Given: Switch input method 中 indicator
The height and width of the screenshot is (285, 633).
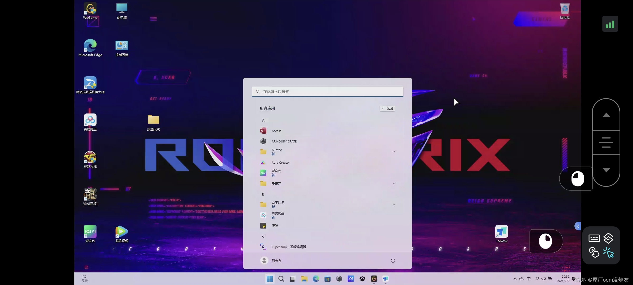Looking at the screenshot, I should click(x=529, y=279).
